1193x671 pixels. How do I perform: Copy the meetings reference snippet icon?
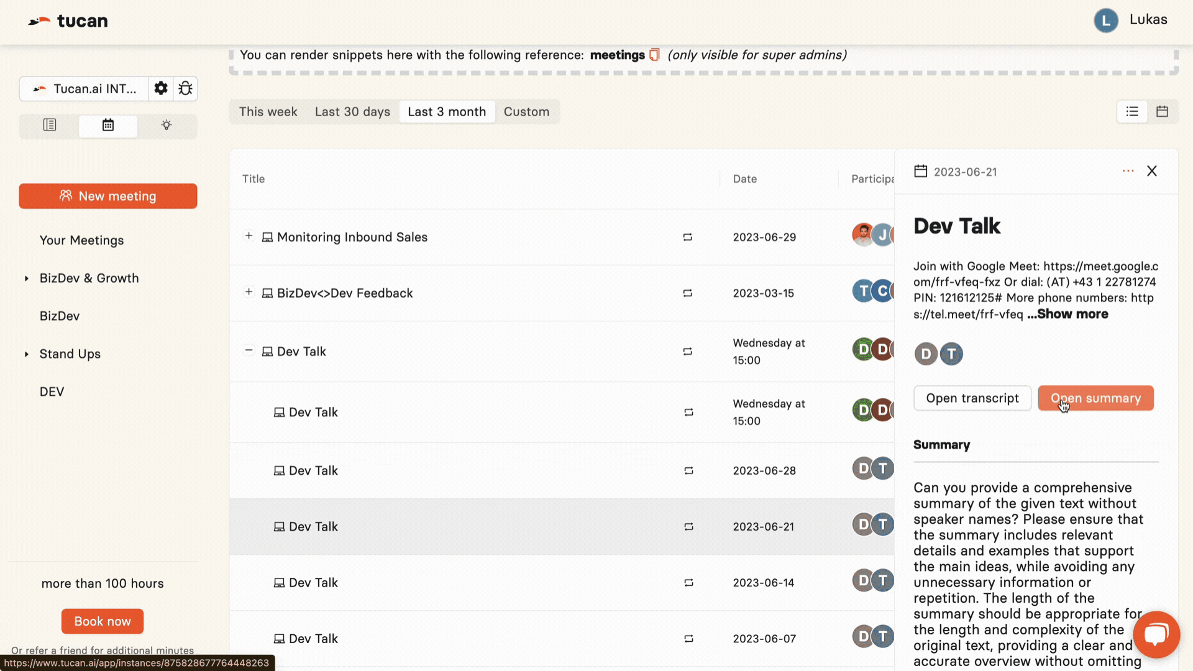click(x=654, y=55)
